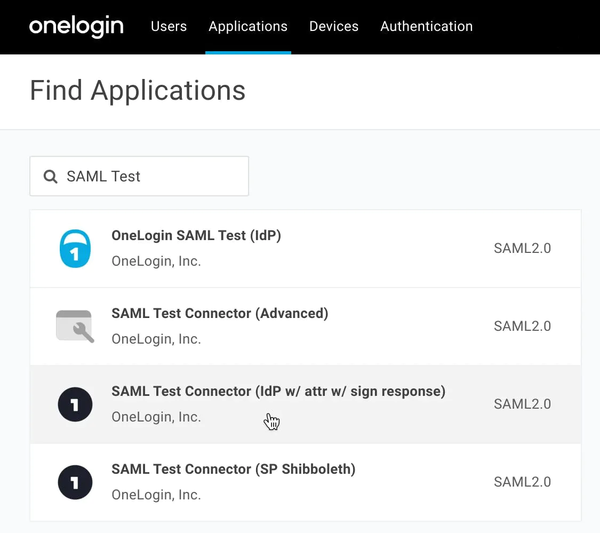
Task: Select SAML Test Connector (Advanced)
Action: coord(306,326)
